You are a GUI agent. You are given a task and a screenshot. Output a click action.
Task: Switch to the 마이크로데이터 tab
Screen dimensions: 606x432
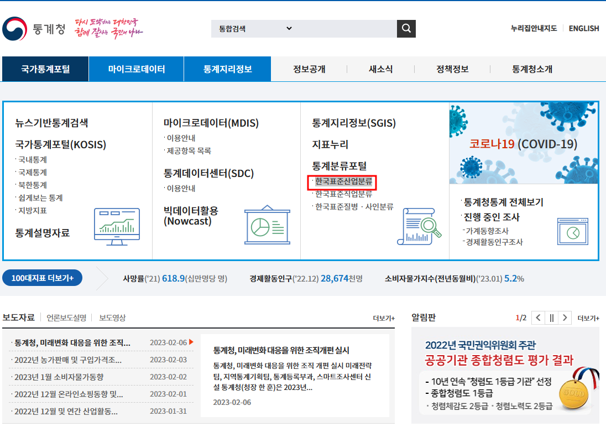tap(136, 69)
